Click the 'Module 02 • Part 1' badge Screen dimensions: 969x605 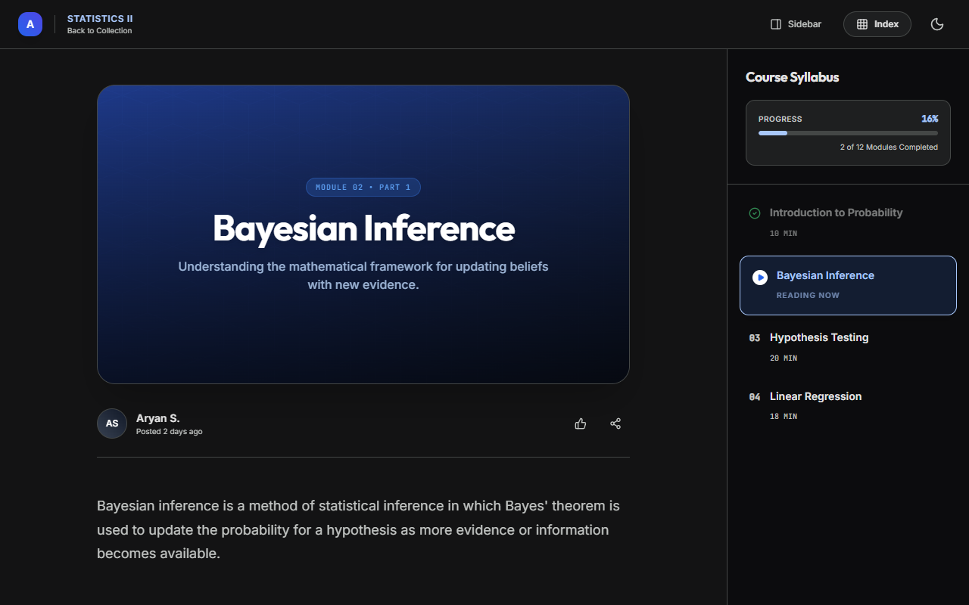pyautogui.click(x=363, y=187)
